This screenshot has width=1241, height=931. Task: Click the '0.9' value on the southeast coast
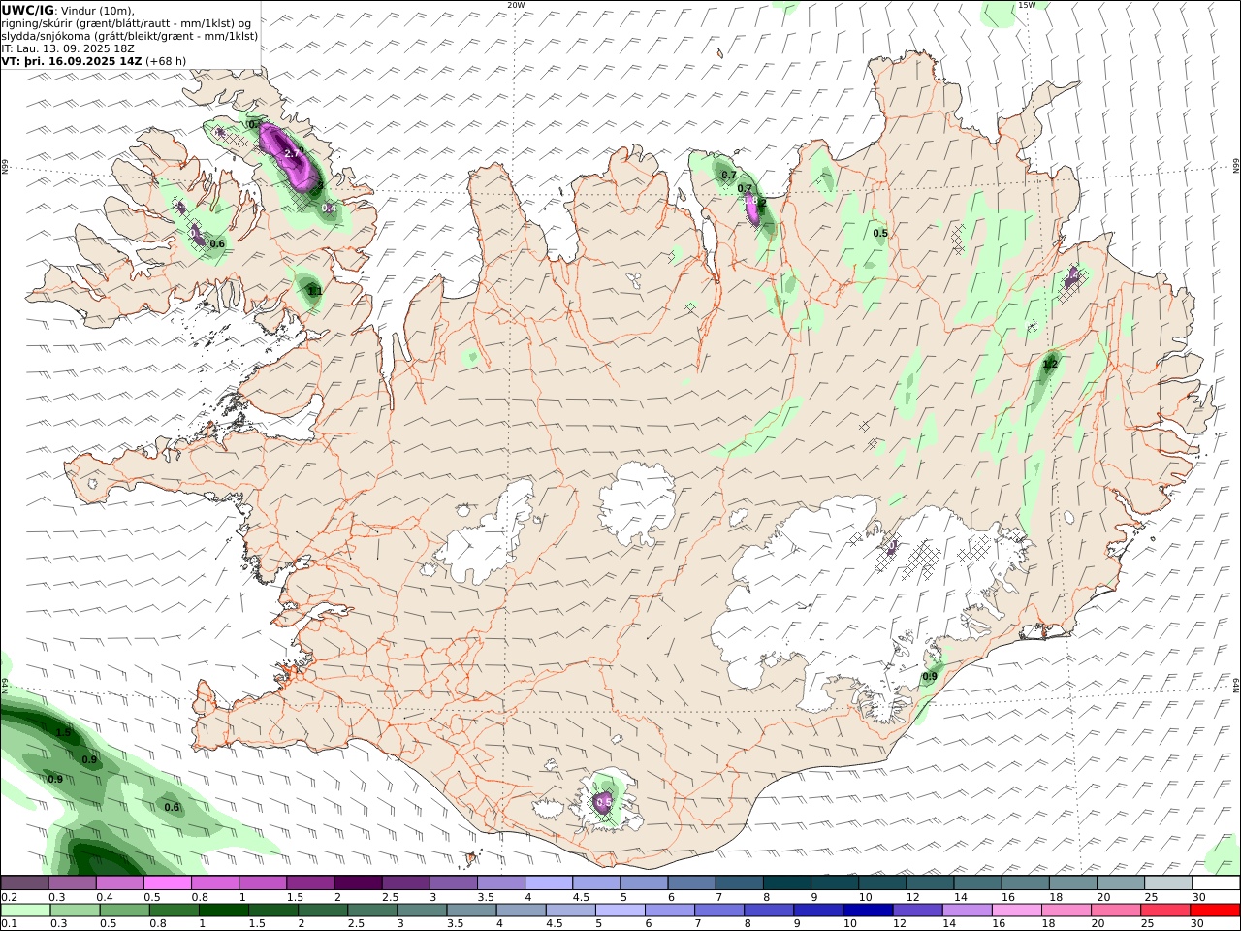[x=930, y=676]
